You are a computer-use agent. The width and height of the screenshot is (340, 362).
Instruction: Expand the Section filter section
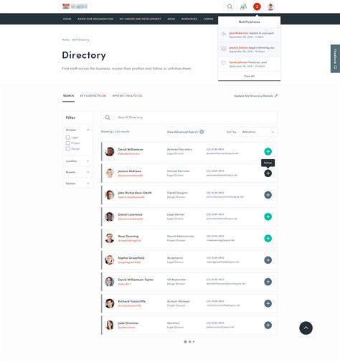tap(88, 184)
